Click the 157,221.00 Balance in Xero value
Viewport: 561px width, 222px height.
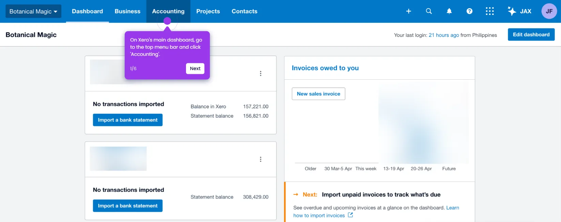click(256, 107)
